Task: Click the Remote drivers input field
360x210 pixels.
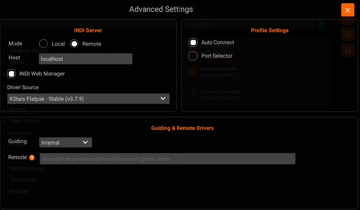Action: point(167,159)
